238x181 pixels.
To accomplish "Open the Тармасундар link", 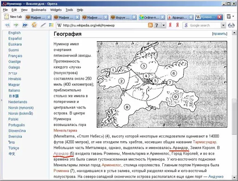I will (x=205, y=142).
